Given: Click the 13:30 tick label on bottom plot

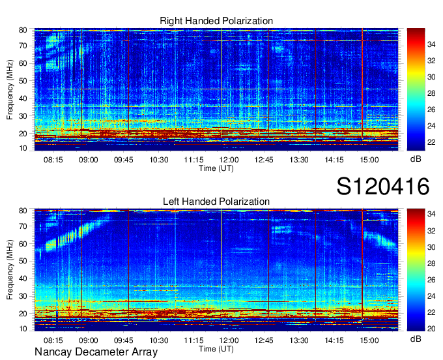Looking at the screenshot, I should (x=299, y=340).
